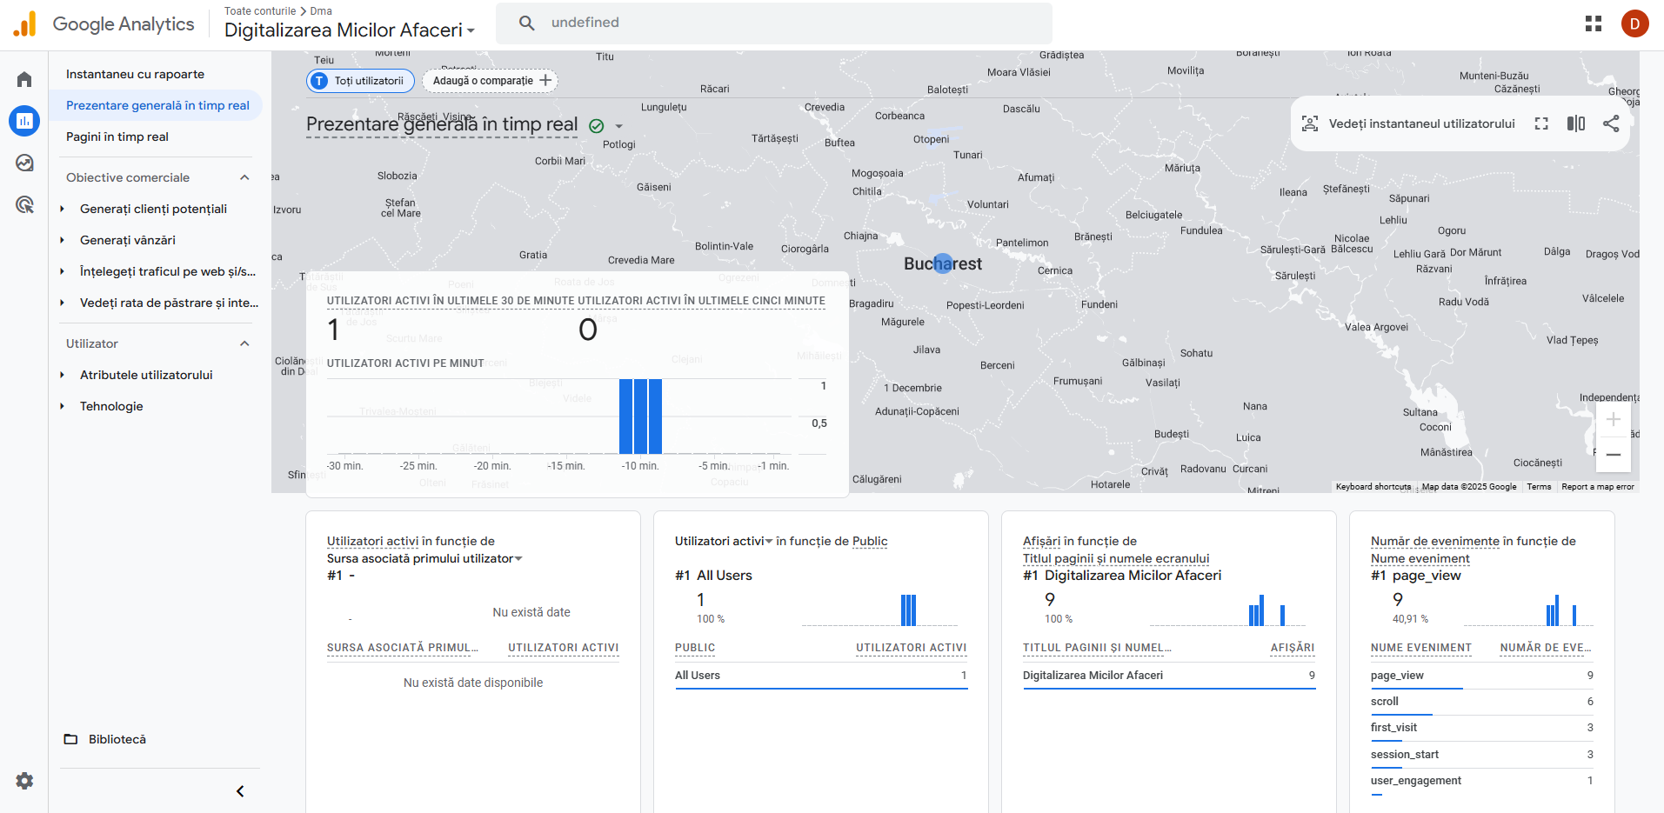
Task: Zoom in on the map
Action: [x=1613, y=420]
